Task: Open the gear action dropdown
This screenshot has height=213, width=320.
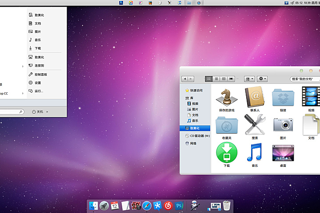Action: (x=262, y=79)
